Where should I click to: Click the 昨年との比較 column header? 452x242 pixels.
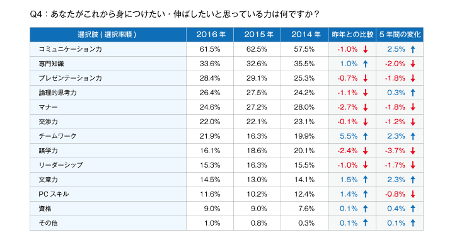[x=352, y=35]
